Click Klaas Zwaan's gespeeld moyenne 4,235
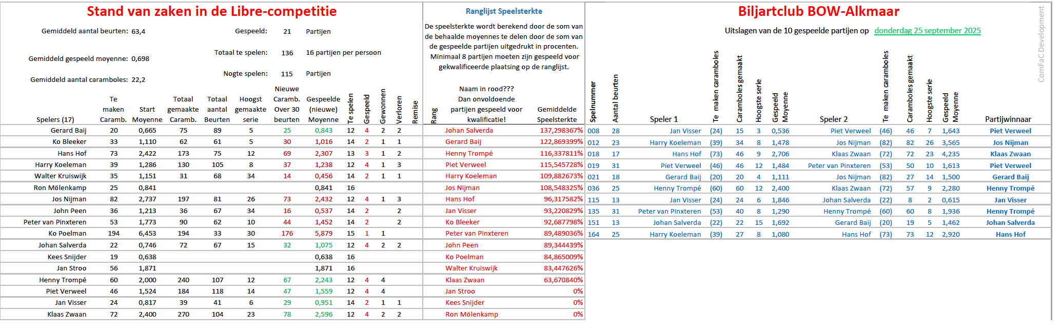1060x333 pixels. point(950,154)
